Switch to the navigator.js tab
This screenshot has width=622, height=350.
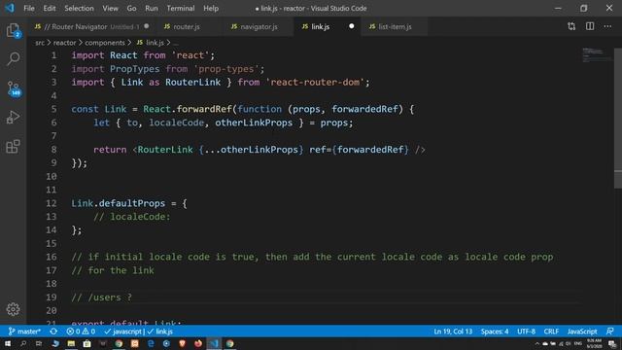coord(259,26)
